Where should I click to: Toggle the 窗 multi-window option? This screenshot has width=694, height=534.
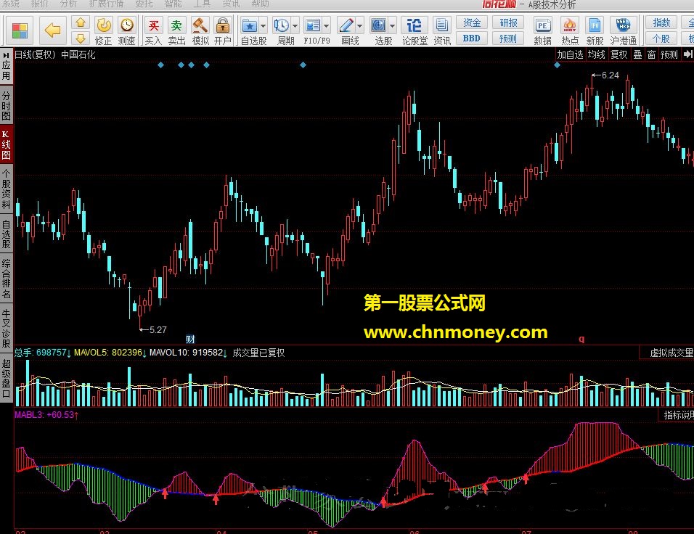click(x=651, y=54)
